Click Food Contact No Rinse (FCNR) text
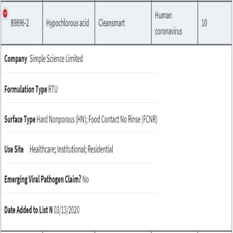The height and width of the screenshot is (233, 233). tap(123, 120)
